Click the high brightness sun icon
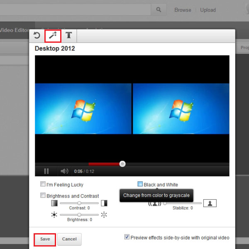This screenshot has height=249, width=249. 104,215
